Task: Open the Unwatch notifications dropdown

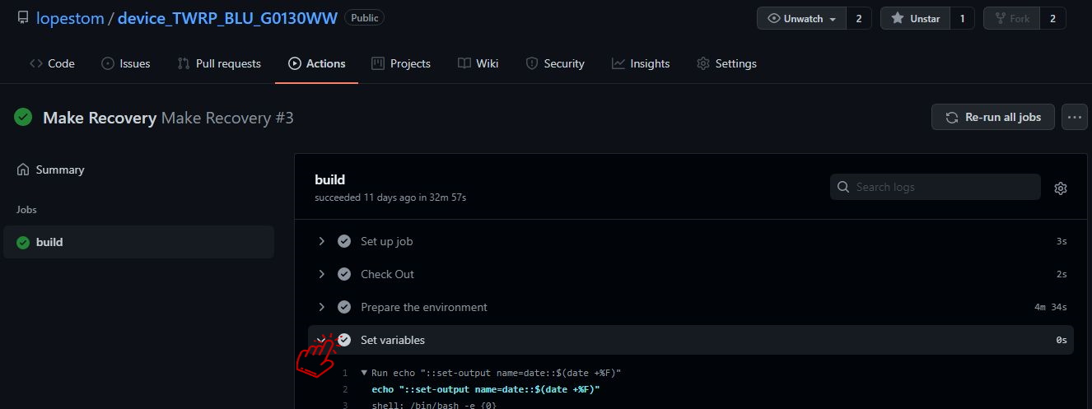Action: coord(801,18)
